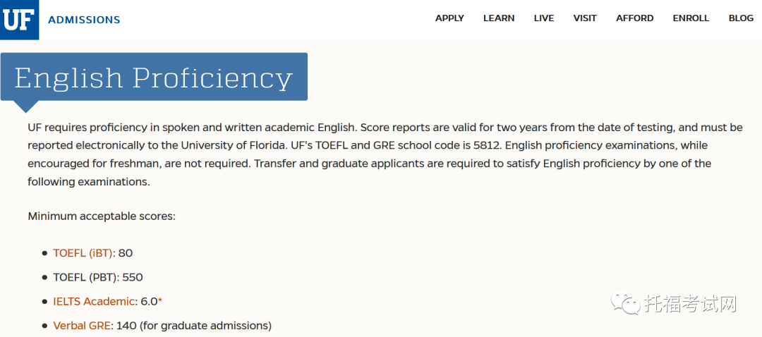This screenshot has width=762, height=337.
Task: Click the Minimum acceptable scores text
Action: click(102, 216)
